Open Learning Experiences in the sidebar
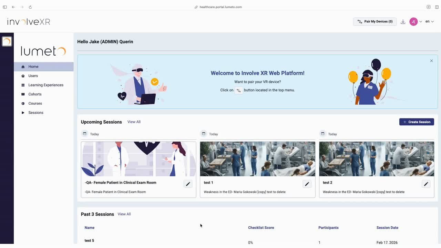Image resolution: width=441 pixels, height=248 pixels. (44, 85)
